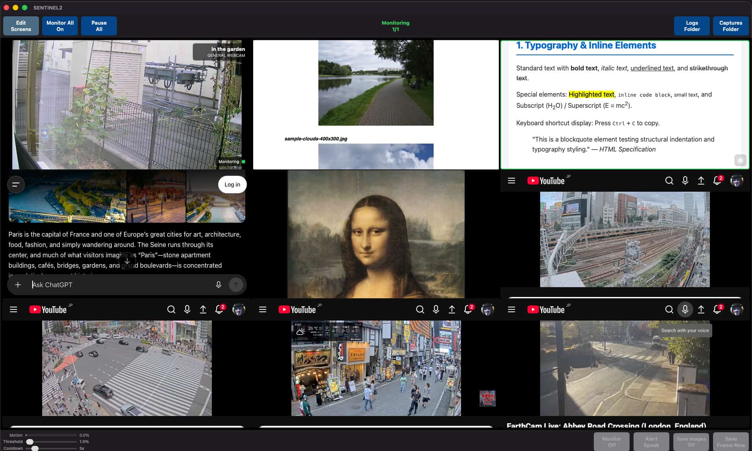Click the '1. Typography & Inline Elements' heading
The height and width of the screenshot is (451, 752).
(x=586, y=45)
